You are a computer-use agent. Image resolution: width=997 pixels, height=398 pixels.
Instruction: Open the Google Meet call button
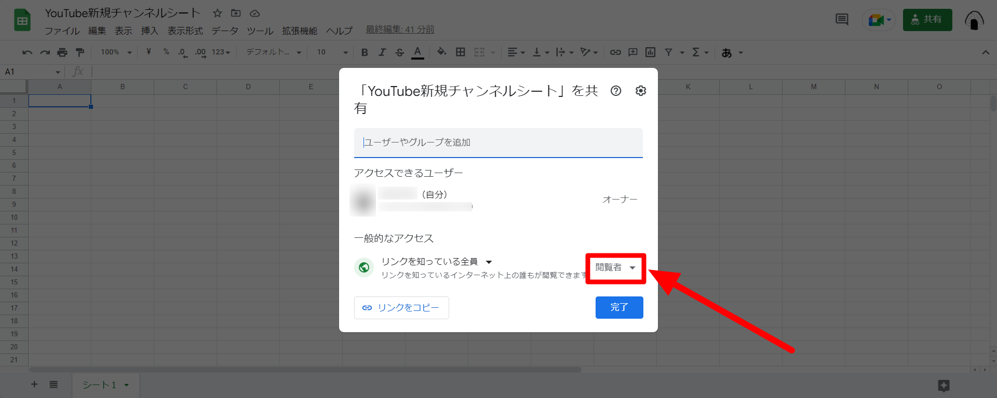pyautogui.click(x=879, y=20)
